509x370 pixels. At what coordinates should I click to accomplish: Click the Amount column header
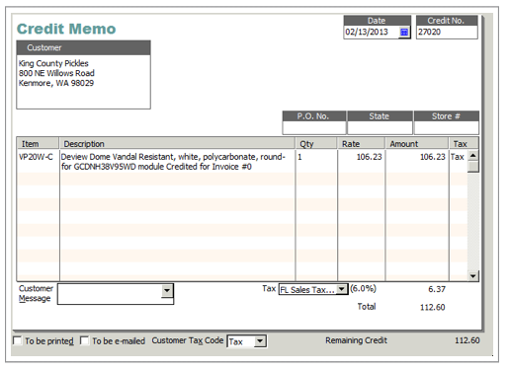[417, 144]
